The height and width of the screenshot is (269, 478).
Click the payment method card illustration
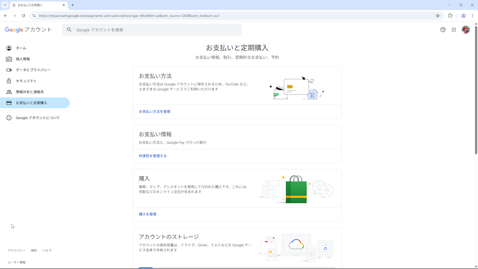coord(296,88)
